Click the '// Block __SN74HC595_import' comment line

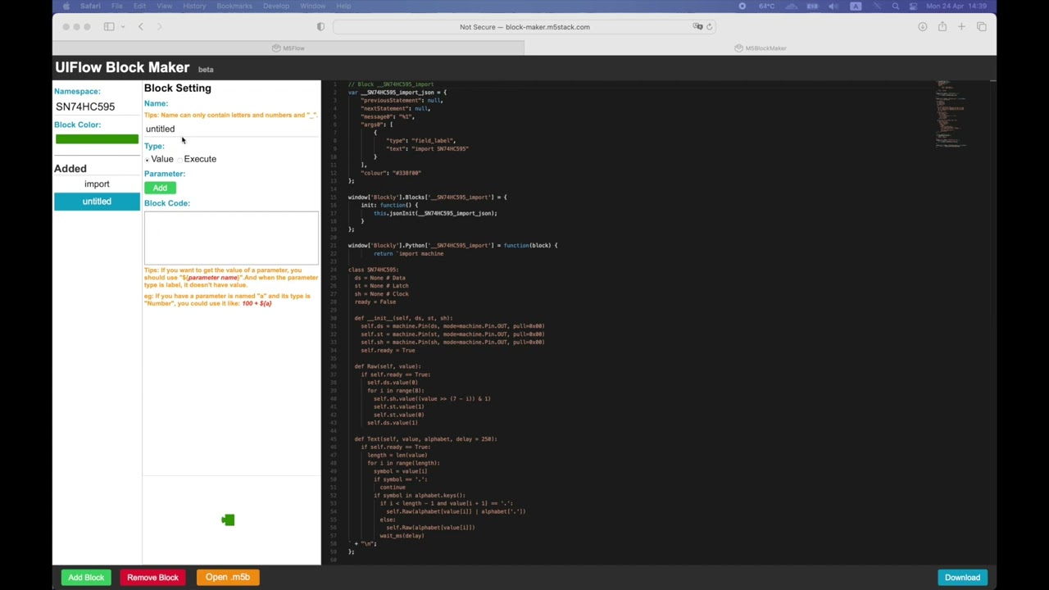coord(391,84)
